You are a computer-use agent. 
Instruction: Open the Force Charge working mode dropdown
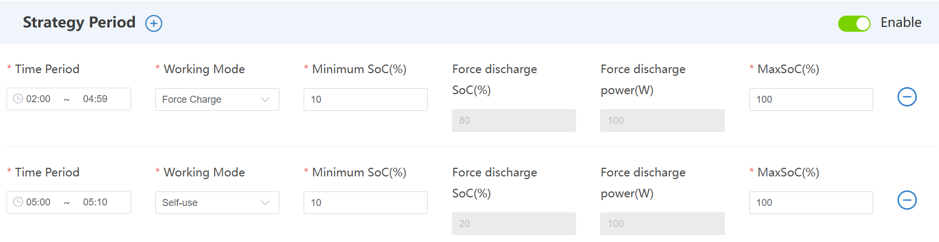click(210, 99)
